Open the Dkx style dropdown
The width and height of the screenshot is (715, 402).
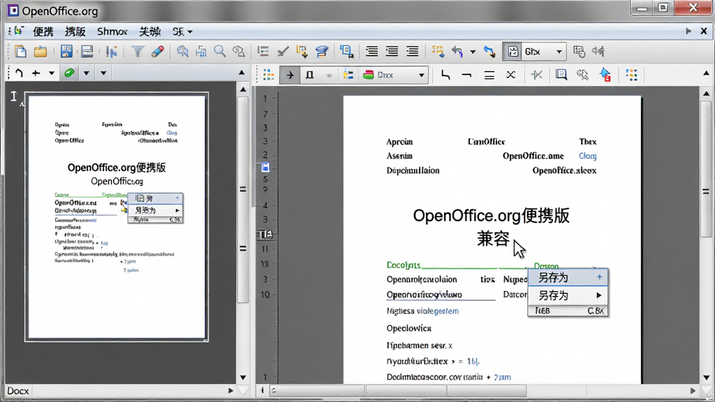pos(421,75)
